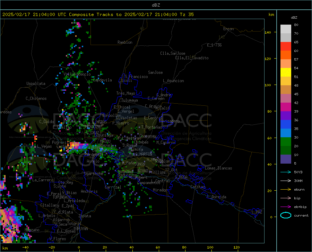Viewport: 312px width, 252px height.
Task: Select the indigo 5-10 dBZ swatch
Action: (286, 159)
